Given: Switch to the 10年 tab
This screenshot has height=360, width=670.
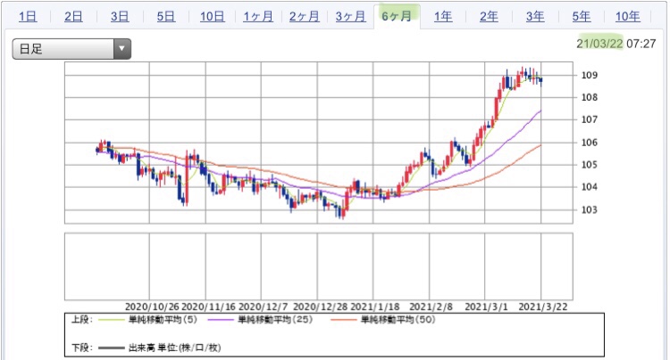Looking at the screenshot, I should point(627,16).
